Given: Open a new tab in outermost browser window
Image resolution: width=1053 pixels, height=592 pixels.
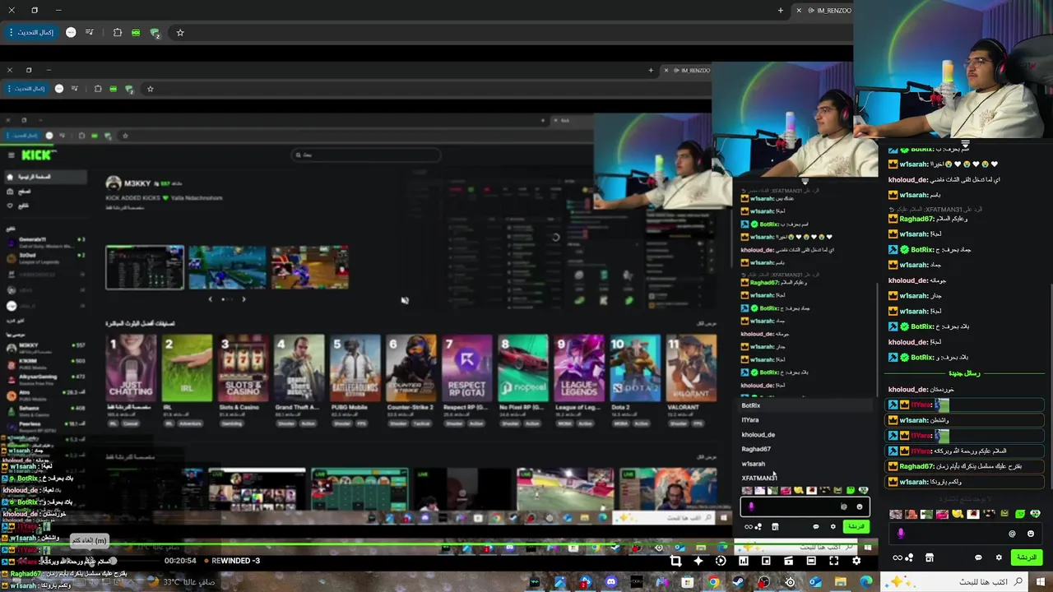Looking at the screenshot, I should point(781,11).
